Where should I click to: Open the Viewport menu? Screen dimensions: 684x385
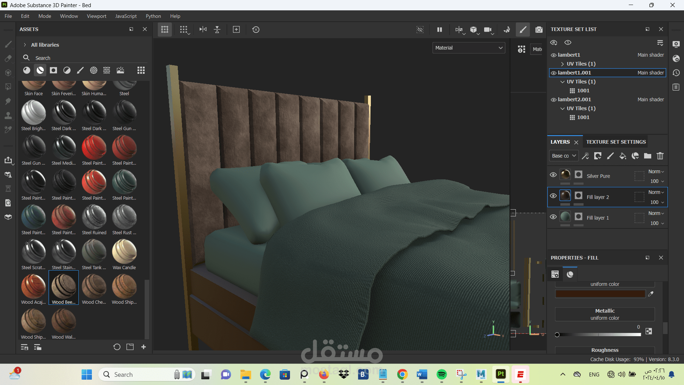coord(97,16)
